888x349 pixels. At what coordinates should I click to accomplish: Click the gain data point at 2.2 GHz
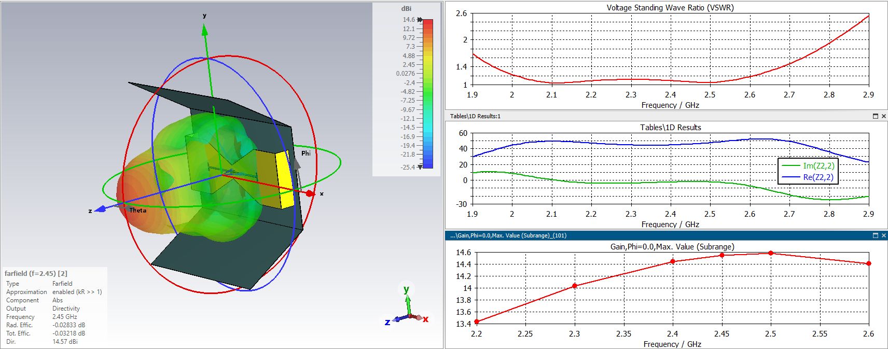click(x=477, y=322)
